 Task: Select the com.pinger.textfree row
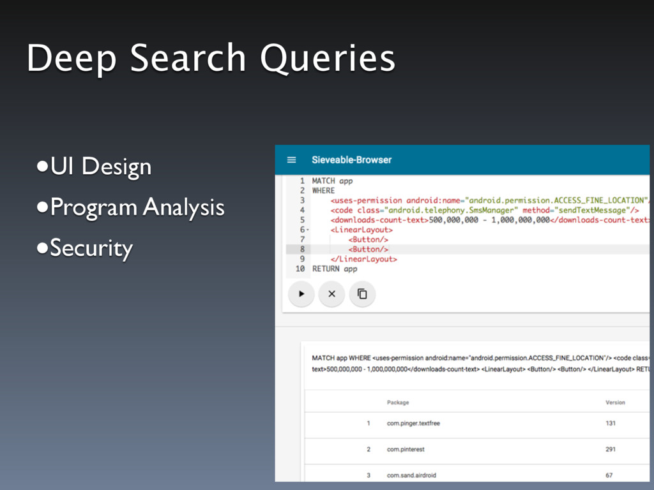click(476, 424)
